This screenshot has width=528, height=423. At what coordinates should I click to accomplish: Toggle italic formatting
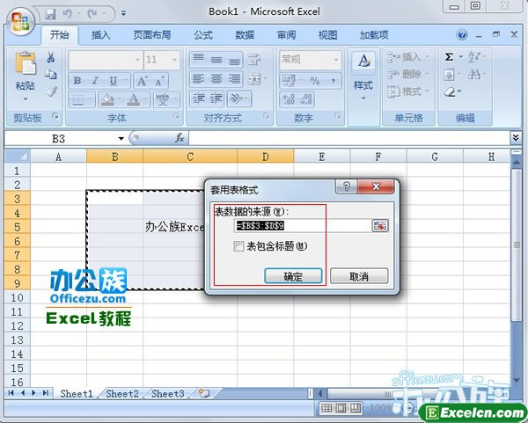click(95, 81)
